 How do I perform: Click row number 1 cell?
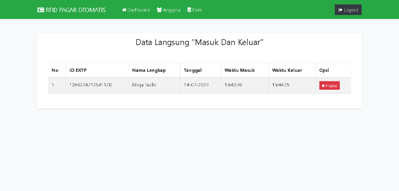click(57, 85)
